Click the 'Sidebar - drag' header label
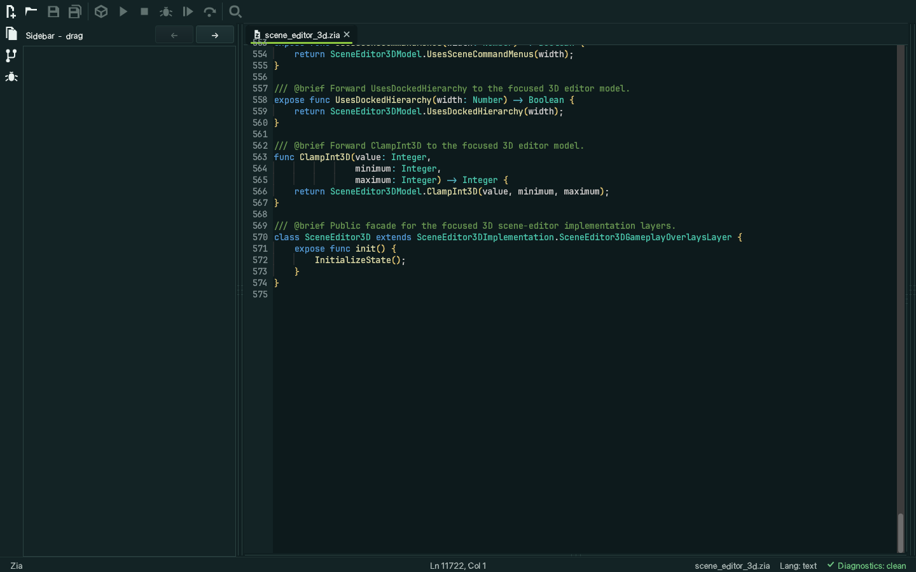This screenshot has height=572, width=916. [54, 36]
